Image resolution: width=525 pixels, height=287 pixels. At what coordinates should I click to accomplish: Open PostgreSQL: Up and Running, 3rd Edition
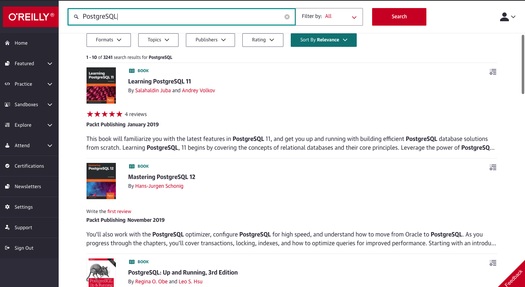[x=183, y=272]
